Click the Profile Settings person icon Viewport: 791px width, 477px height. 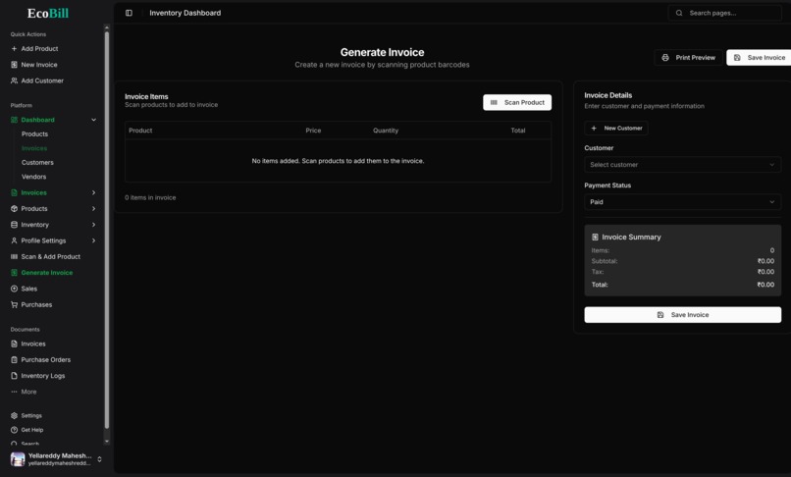click(x=14, y=240)
